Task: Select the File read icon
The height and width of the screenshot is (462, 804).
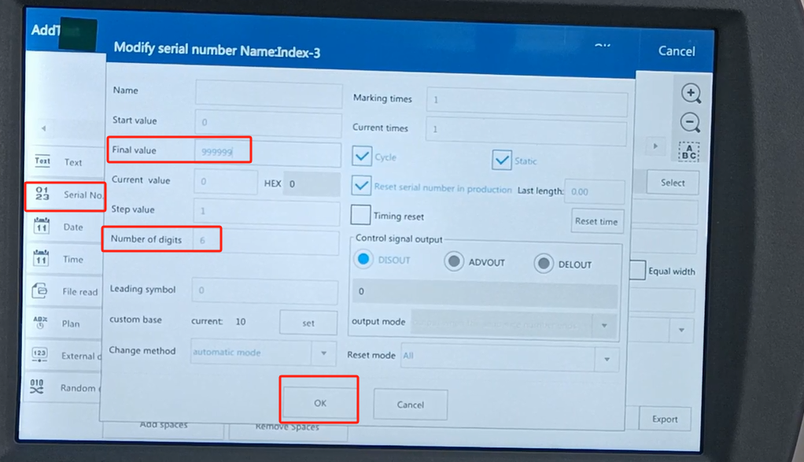Action: coord(40,291)
